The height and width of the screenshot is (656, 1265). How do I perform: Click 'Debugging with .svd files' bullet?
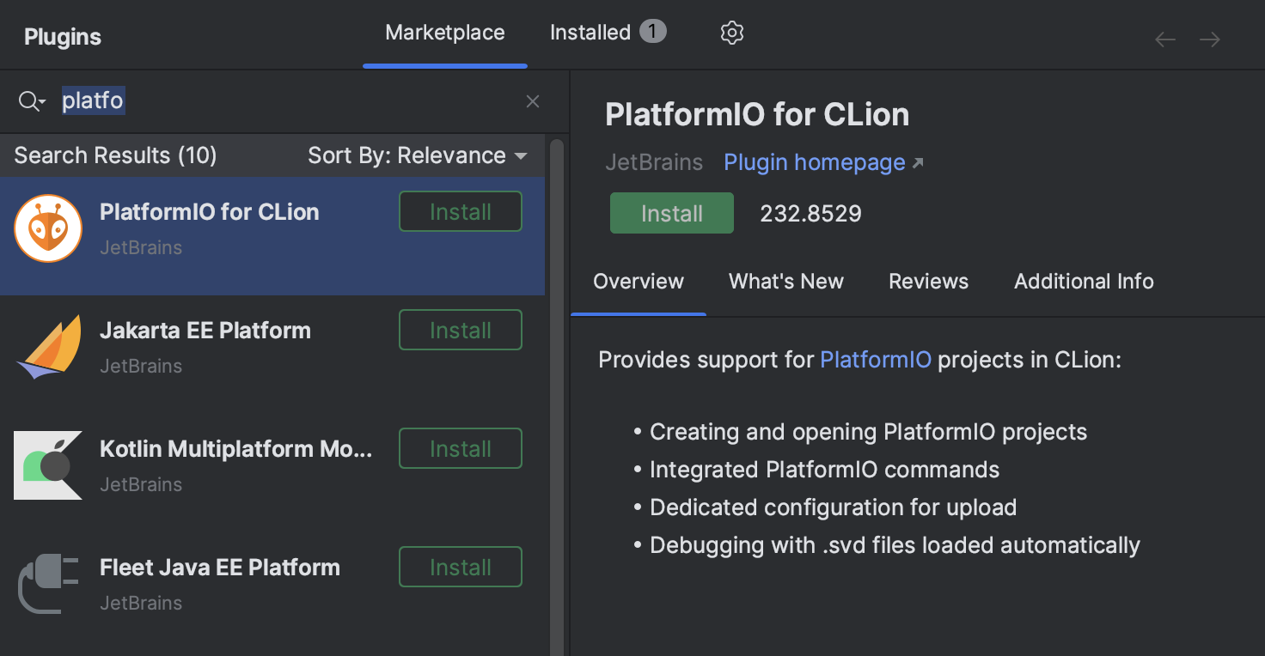895,545
